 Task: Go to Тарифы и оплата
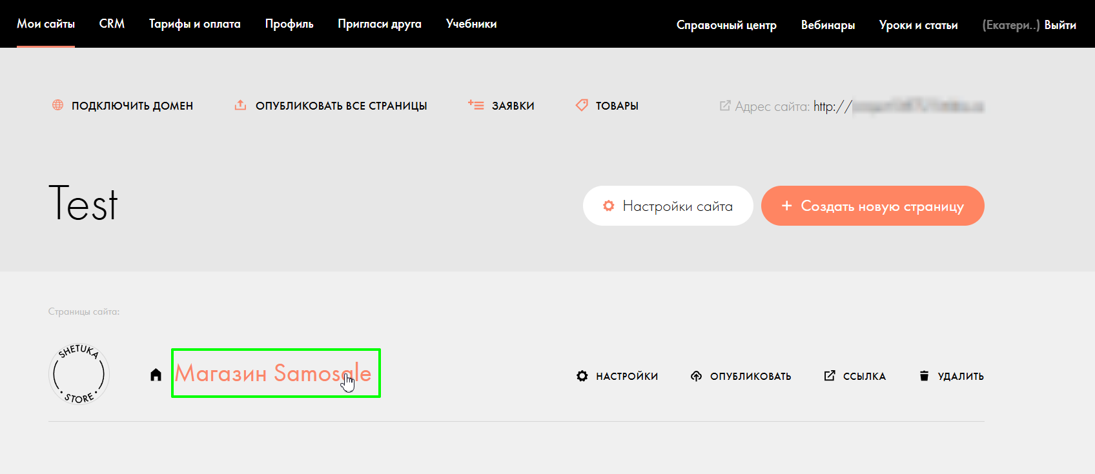point(195,24)
